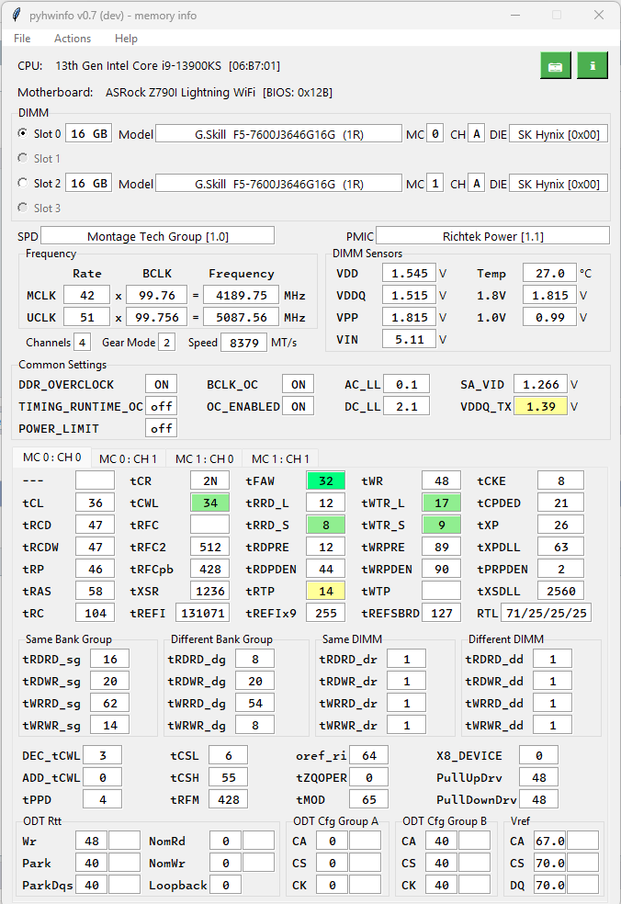
Task: Click the green tCWL value 34
Action: pyautogui.click(x=209, y=503)
